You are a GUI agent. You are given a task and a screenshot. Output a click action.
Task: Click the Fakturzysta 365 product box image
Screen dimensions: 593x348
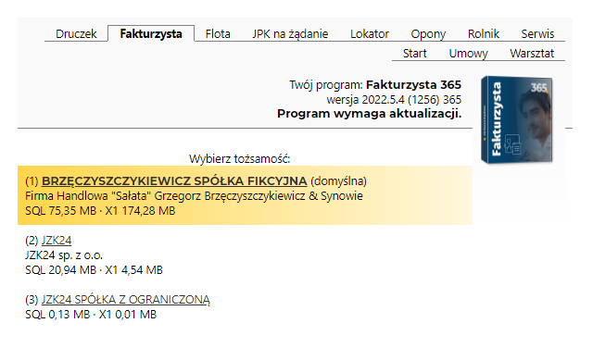(x=517, y=119)
